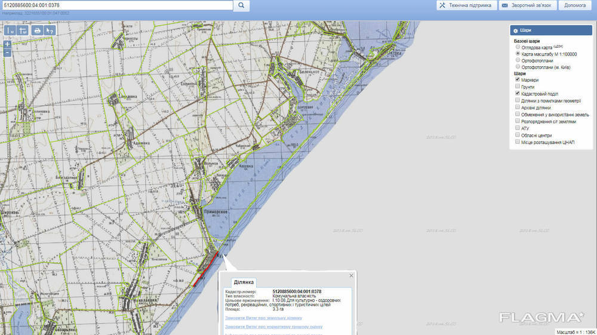Click the magnifier search button
The height and width of the screenshot is (335, 597).
241,5
